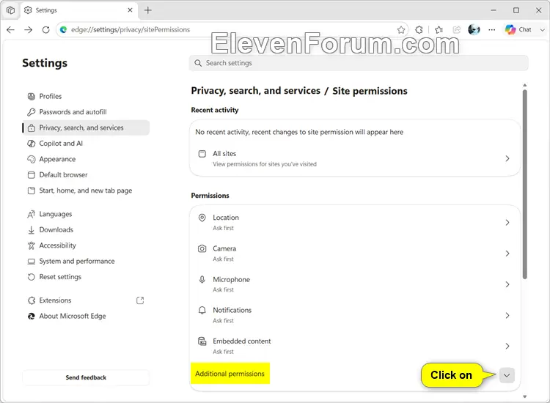Click the Search settings field
The width and height of the screenshot is (550, 403).
coord(359,63)
